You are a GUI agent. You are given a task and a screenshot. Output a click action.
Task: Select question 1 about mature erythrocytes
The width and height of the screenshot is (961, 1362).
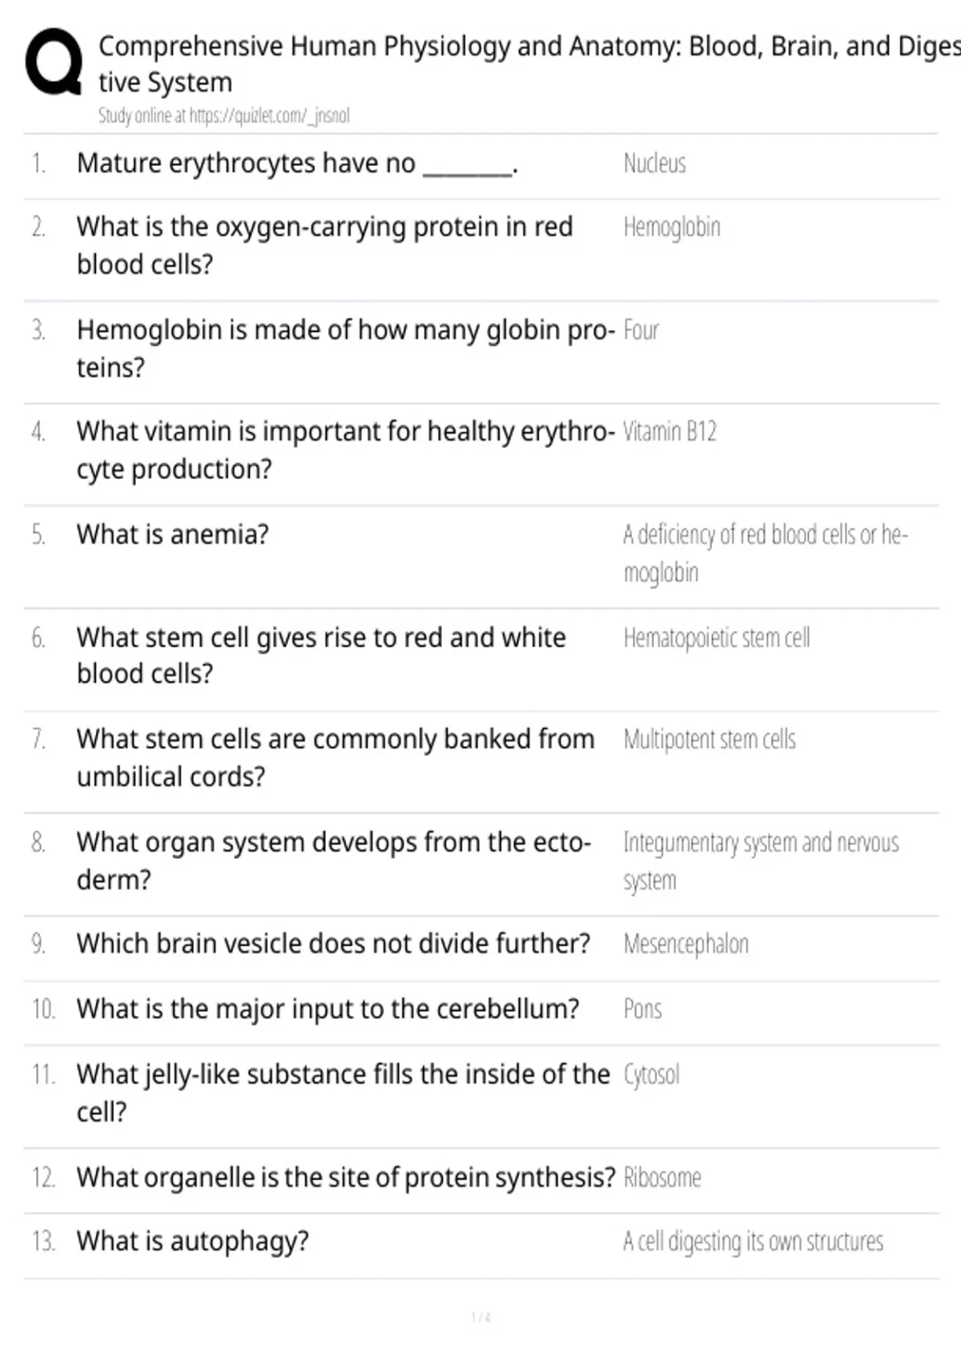coord(297,163)
